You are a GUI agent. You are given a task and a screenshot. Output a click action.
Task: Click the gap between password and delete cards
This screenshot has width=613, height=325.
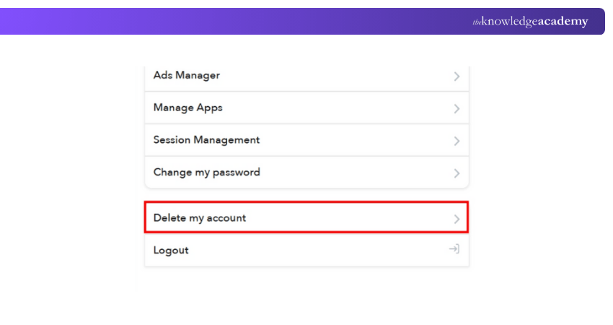(x=306, y=194)
